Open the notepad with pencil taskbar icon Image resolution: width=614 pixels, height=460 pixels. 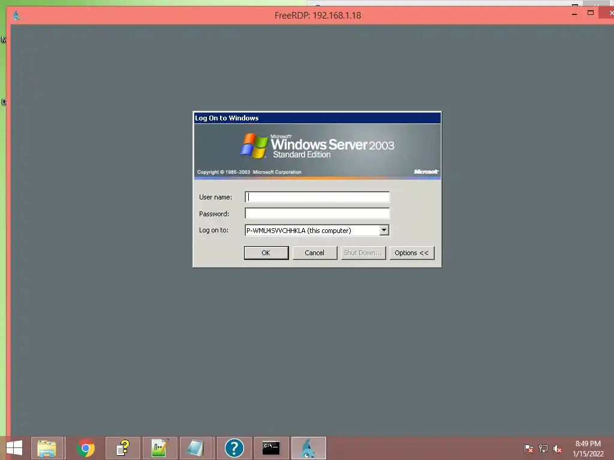(159, 448)
